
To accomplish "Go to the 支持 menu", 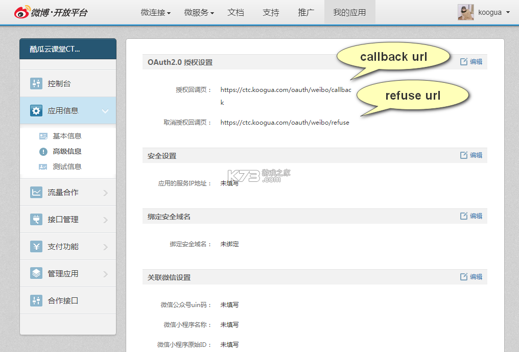I will click(x=271, y=13).
